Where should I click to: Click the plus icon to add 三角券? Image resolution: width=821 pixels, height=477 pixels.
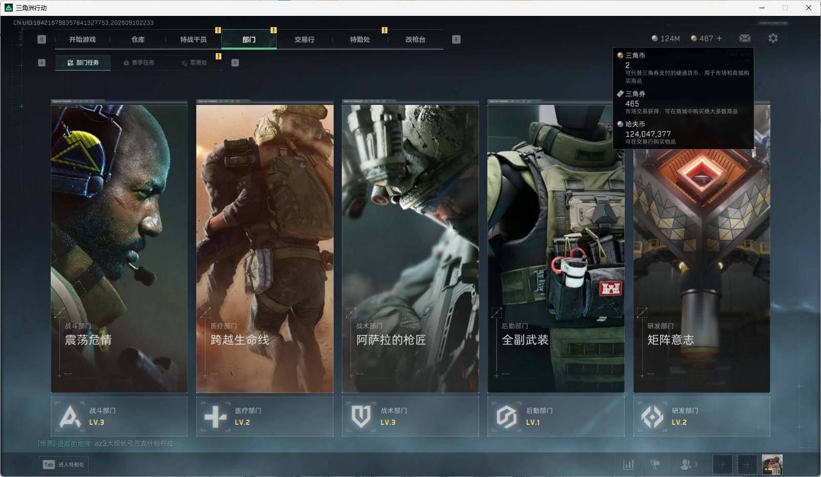pos(719,38)
